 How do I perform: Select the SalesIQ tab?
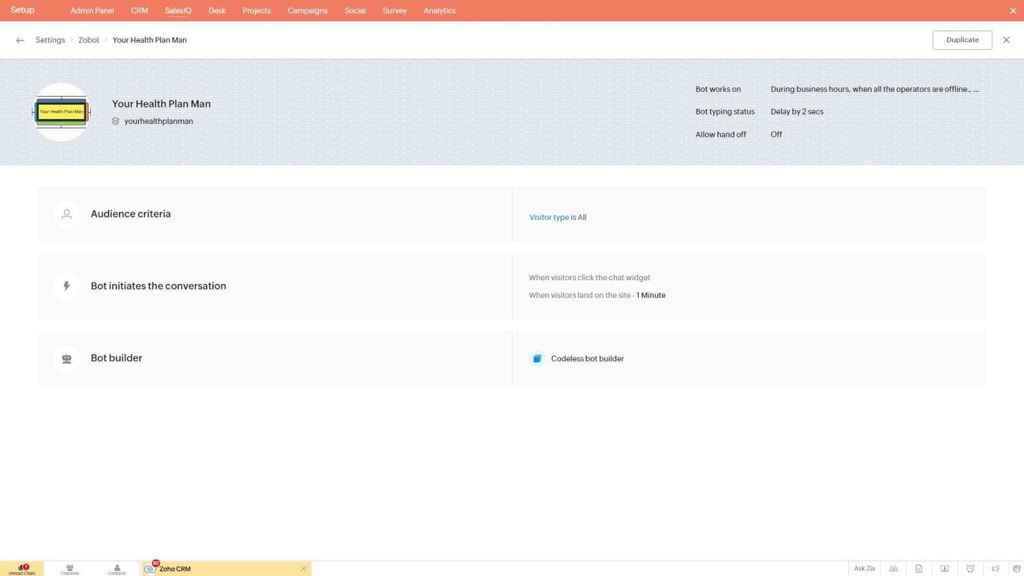[x=178, y=11]
